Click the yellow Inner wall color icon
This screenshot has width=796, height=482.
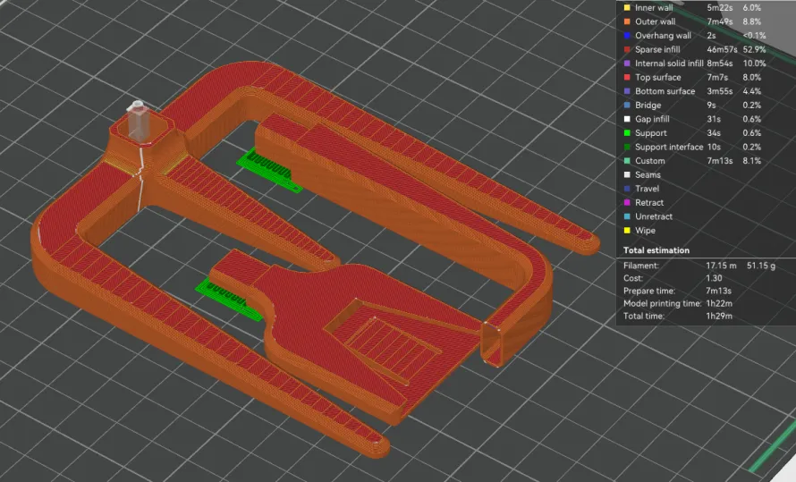[627, 8]
